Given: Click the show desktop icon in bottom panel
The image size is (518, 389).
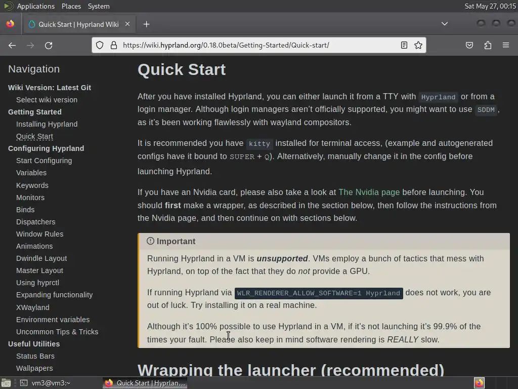Looking at the screenshot, I should pos(6,383).
